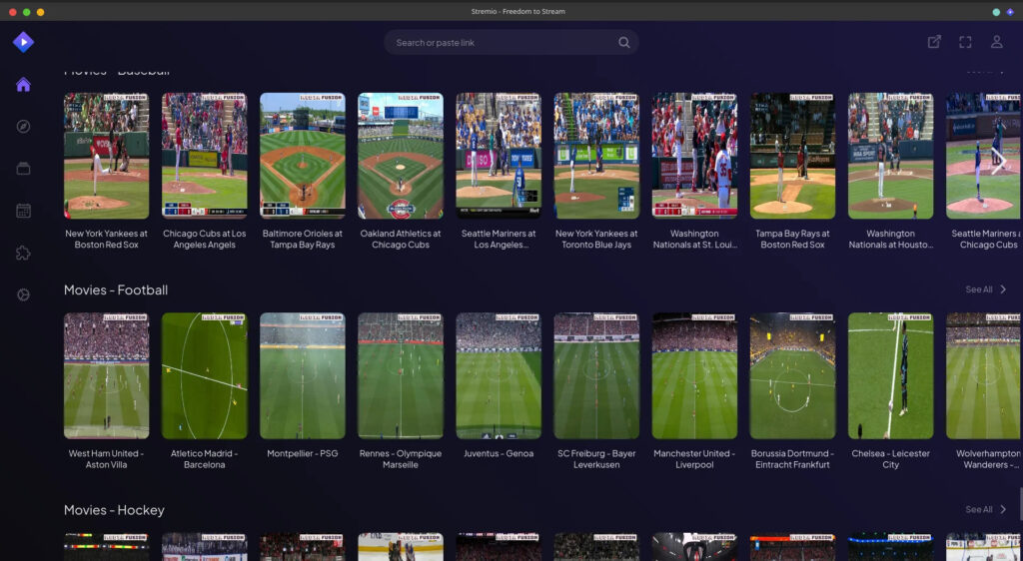Viewport: 1023px width, 561px height.
Task: Click the search magnifier icon
Action: (624, 42)
